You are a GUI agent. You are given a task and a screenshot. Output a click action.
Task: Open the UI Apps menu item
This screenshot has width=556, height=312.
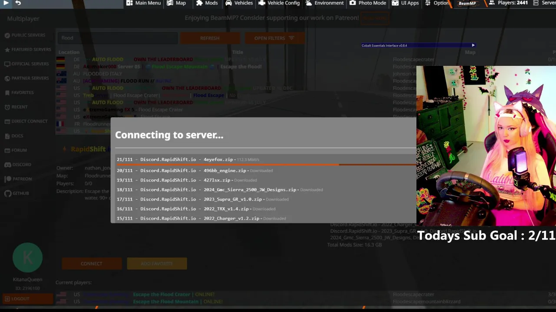click(x=405, y=3)
